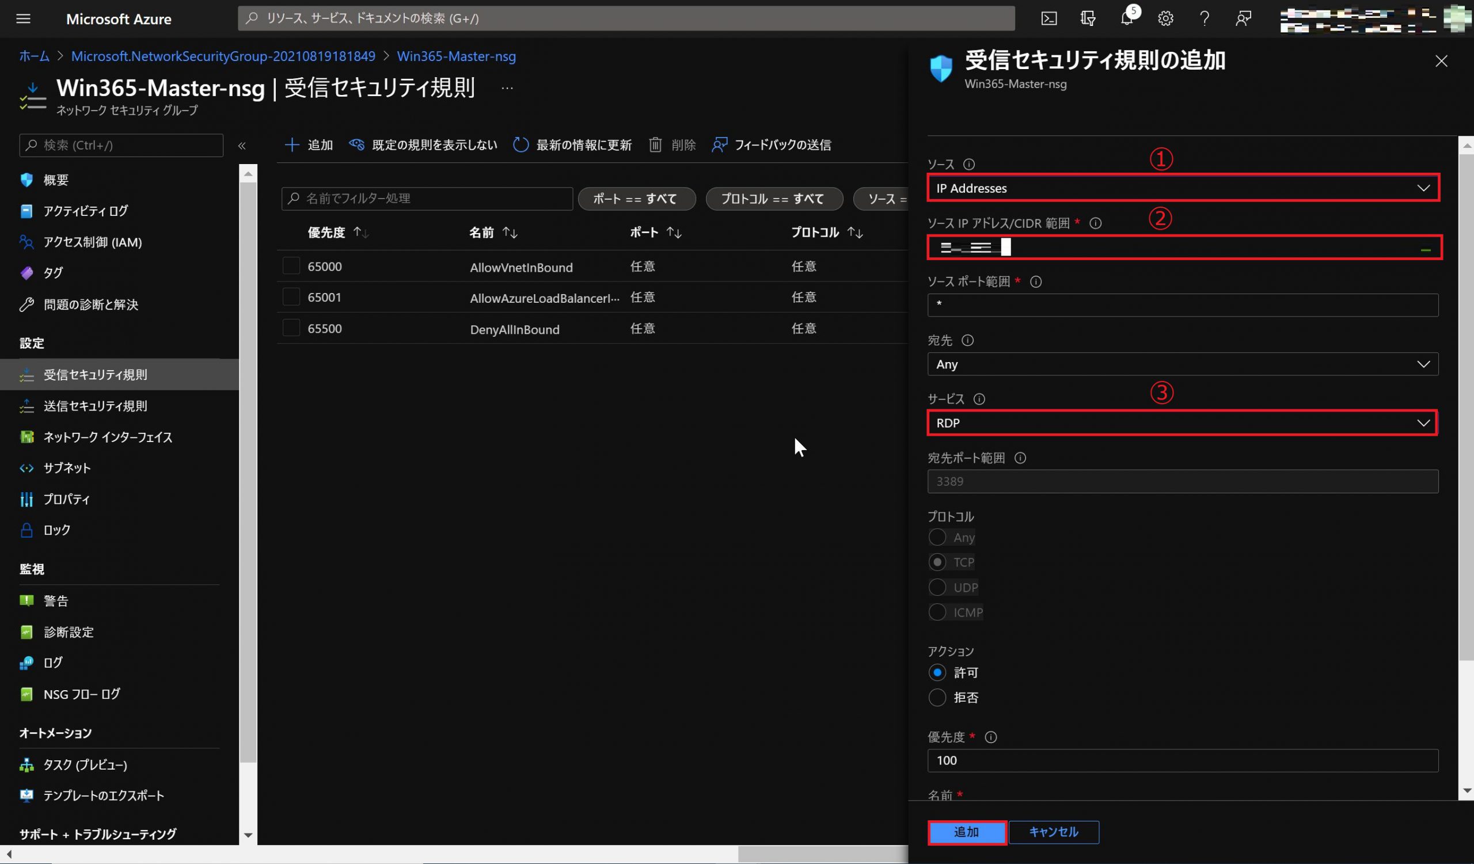
Task: Go to サブネット in the sidebar
Action: [67, 467]
